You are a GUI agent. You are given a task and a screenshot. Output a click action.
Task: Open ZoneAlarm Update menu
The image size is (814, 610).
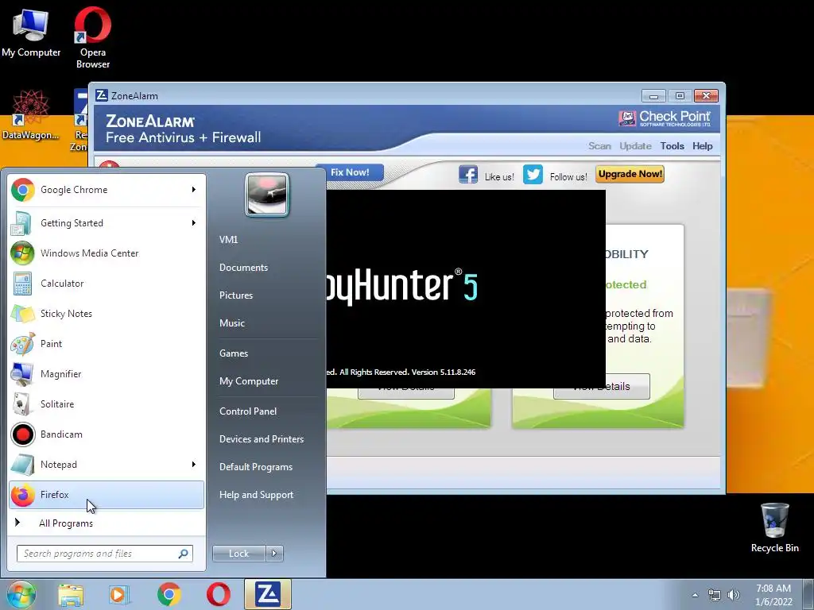pyautogui.click(x=635, y=146)
